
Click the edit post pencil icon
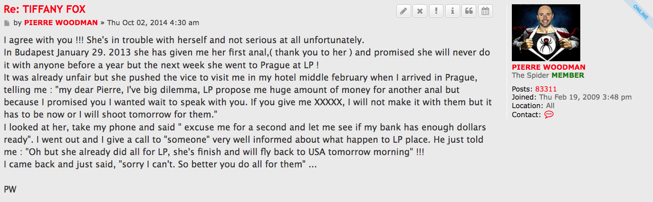pos(403,11)
